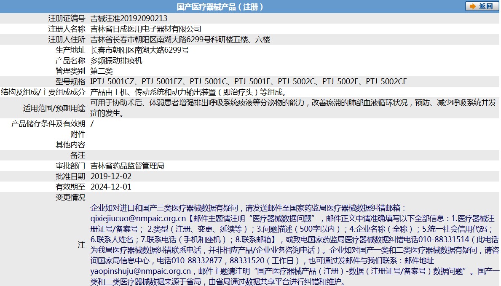Viewport: 501px width, 286px height.
Task: Click the 产品名称 label
Action: coord(70,61)
